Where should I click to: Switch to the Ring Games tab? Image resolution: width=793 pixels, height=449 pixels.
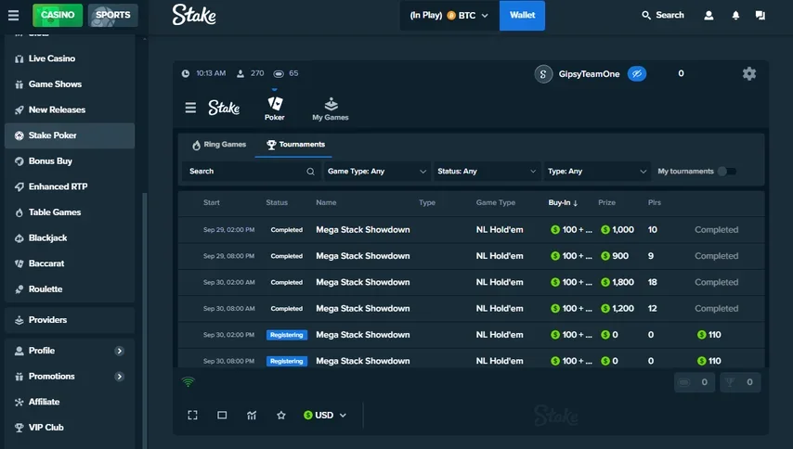point(219,145)
